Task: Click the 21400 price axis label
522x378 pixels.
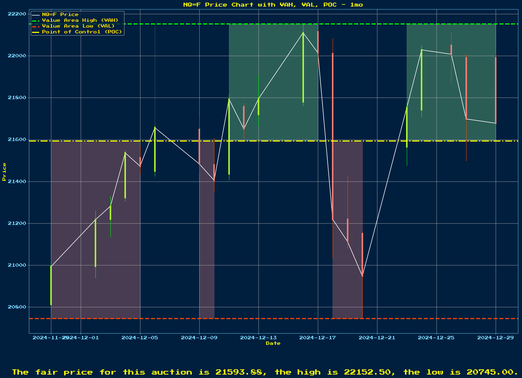Action: click(x=17, y=182)
